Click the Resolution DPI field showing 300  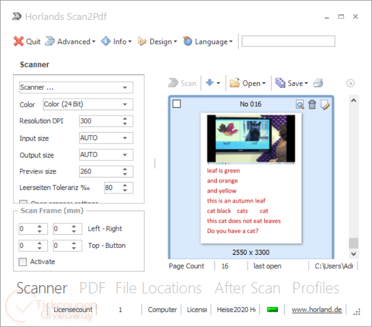point(100,121)
